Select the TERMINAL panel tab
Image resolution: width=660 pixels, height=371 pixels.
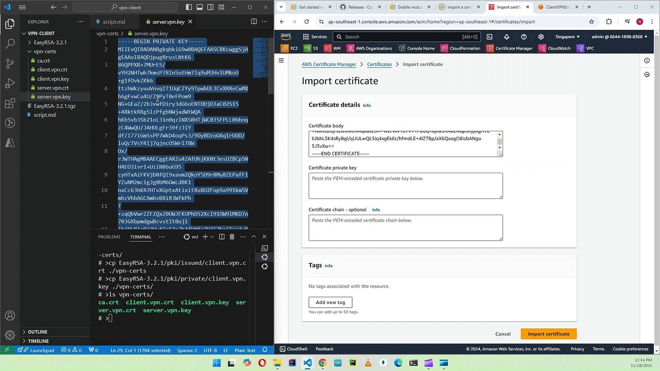140,237
